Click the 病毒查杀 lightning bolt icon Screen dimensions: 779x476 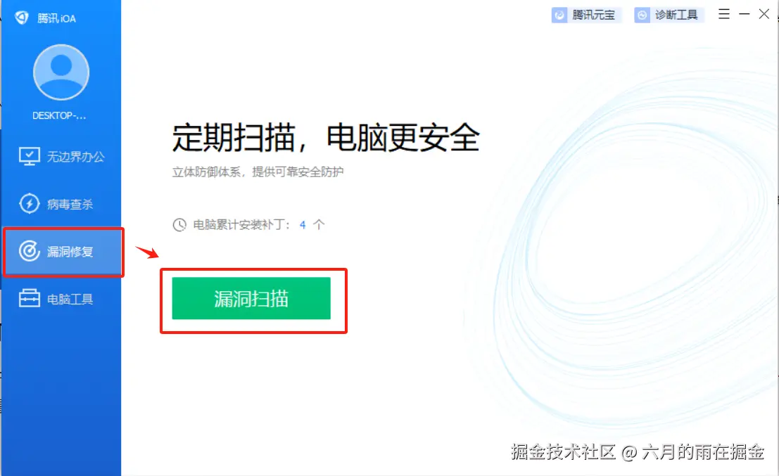pos(30,203)
